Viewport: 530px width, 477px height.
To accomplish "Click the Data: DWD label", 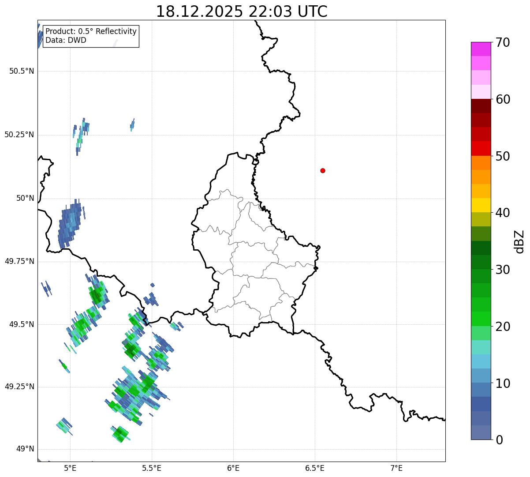I will (x=66, y=40).
